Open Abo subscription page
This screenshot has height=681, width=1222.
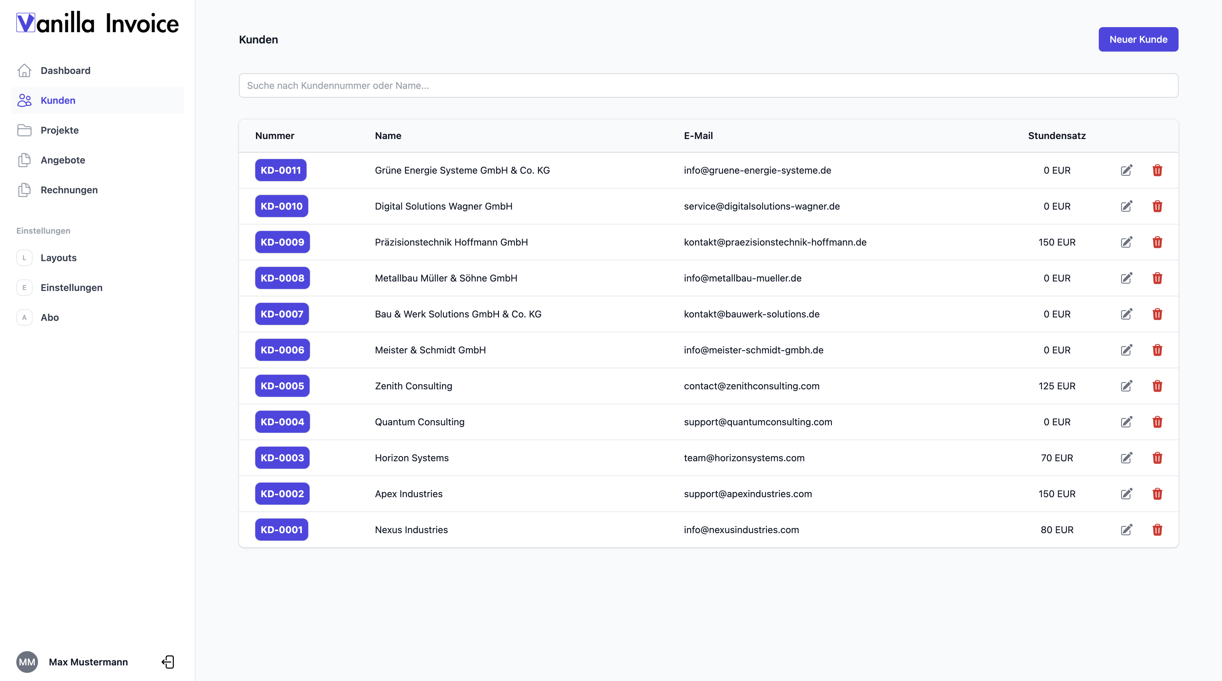[x=49, y=317]
